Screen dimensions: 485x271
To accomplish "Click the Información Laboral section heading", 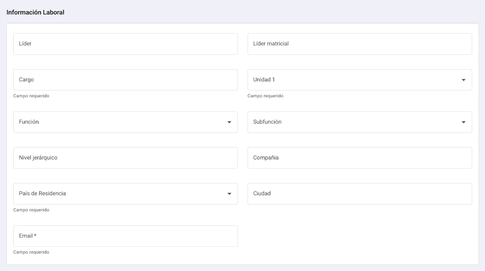I will point(35,12).
